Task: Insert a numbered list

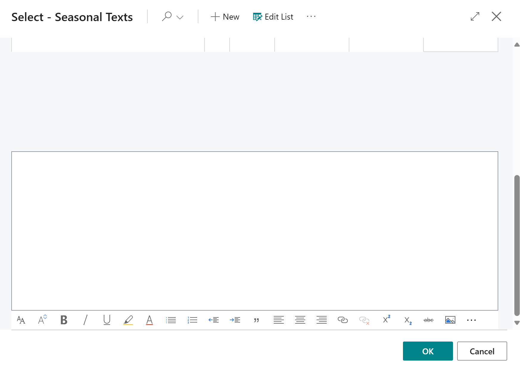Action: click(x=192, y=320)
